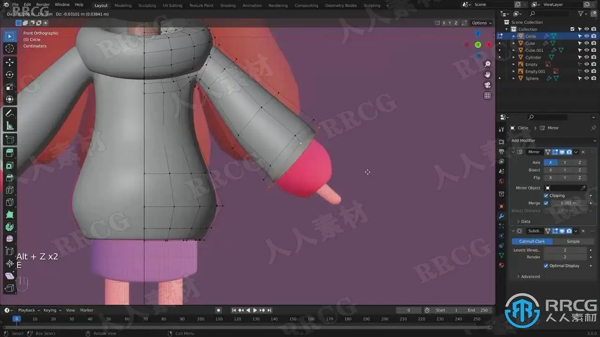Open the outliner filter dropdown
The image size is (600, 337).
[x=583, y=14]
